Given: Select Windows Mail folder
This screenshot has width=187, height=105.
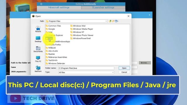Looking at the screenshot, I should [x=78, y=26].
